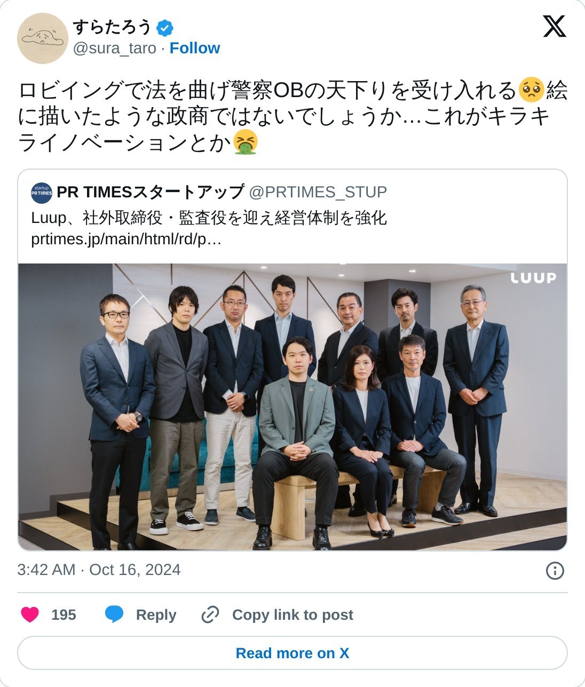585x687 pixels.
Task: Open すらたろう profile avatar
Action: pos(43,38)
